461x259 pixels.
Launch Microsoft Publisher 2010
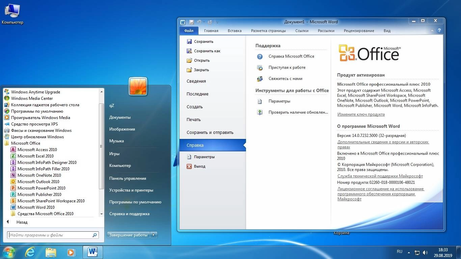point(39,195)
